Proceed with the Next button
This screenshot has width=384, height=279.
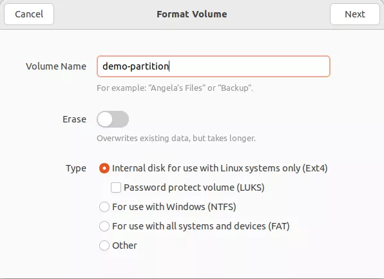tap(354, 14)
